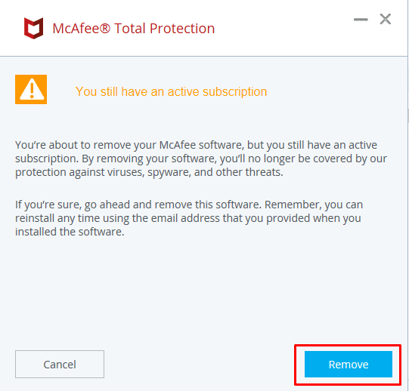Screen dimensions: 409x391
Task: Click 'You still have an active subscription' heading
Action: pyautogui.click(x=171, y=91)
